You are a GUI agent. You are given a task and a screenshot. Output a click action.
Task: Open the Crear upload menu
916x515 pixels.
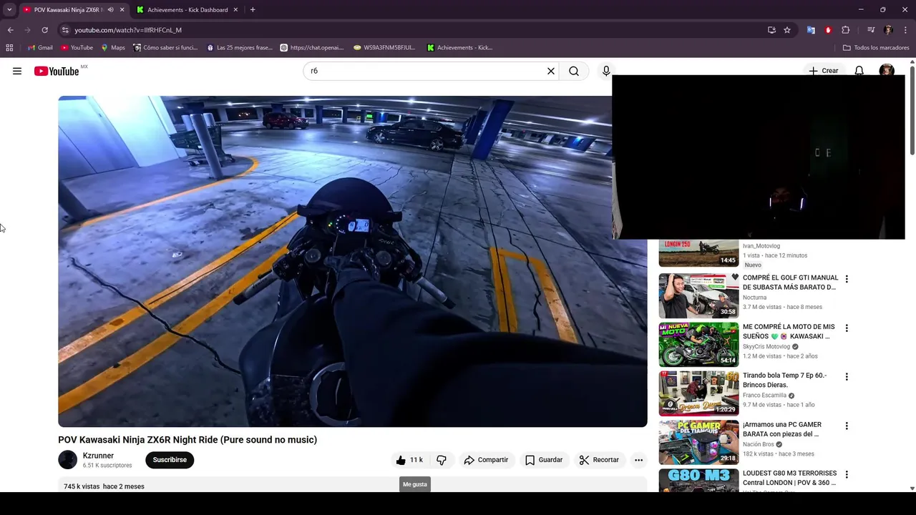(823, 71)
